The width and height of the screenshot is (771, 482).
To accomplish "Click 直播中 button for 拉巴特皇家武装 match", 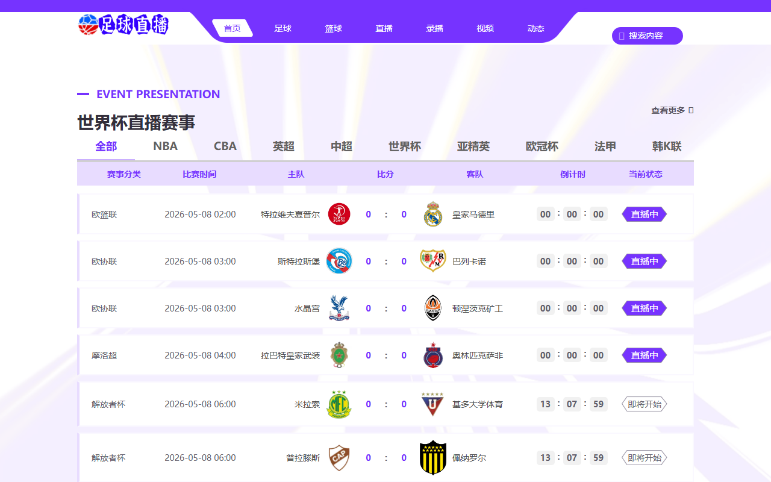I will coord(645,355).
